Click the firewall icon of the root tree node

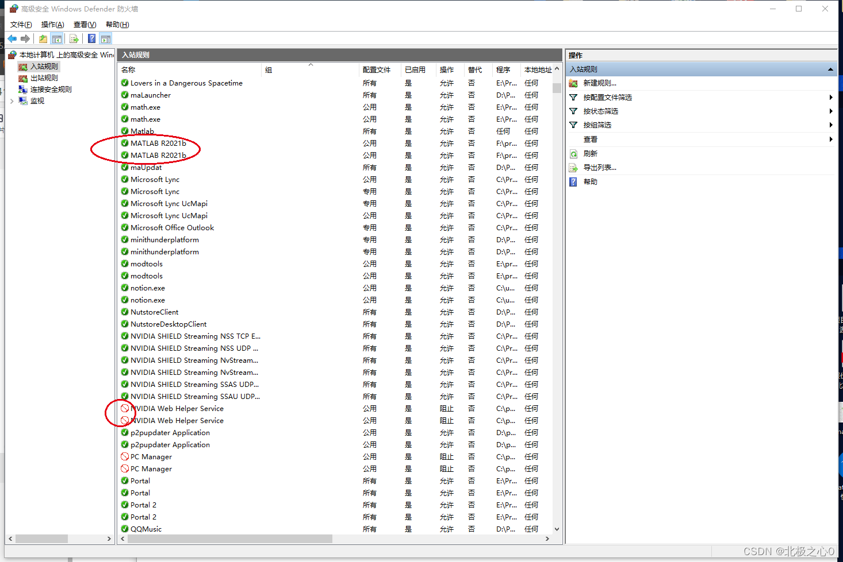click(x=13, y=55)
